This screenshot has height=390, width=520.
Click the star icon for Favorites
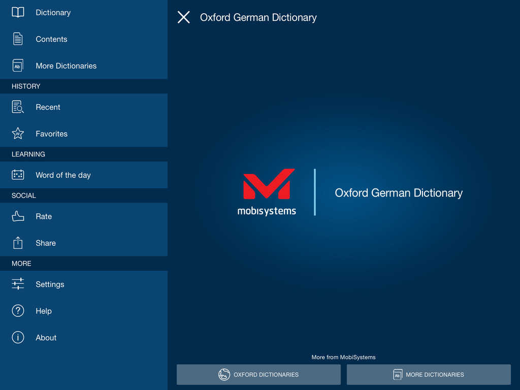click(18, 134)
